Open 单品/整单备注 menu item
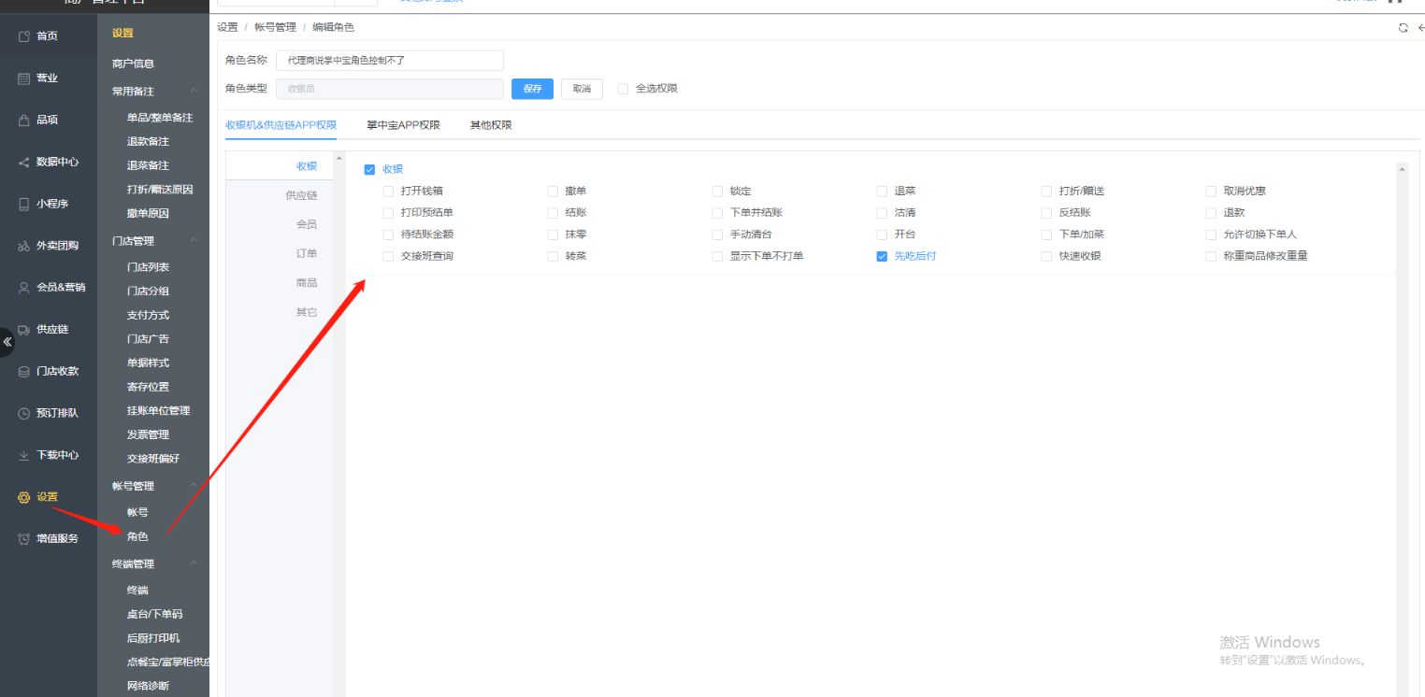This screenshot has height=697, width=1425. click(160, 119)
